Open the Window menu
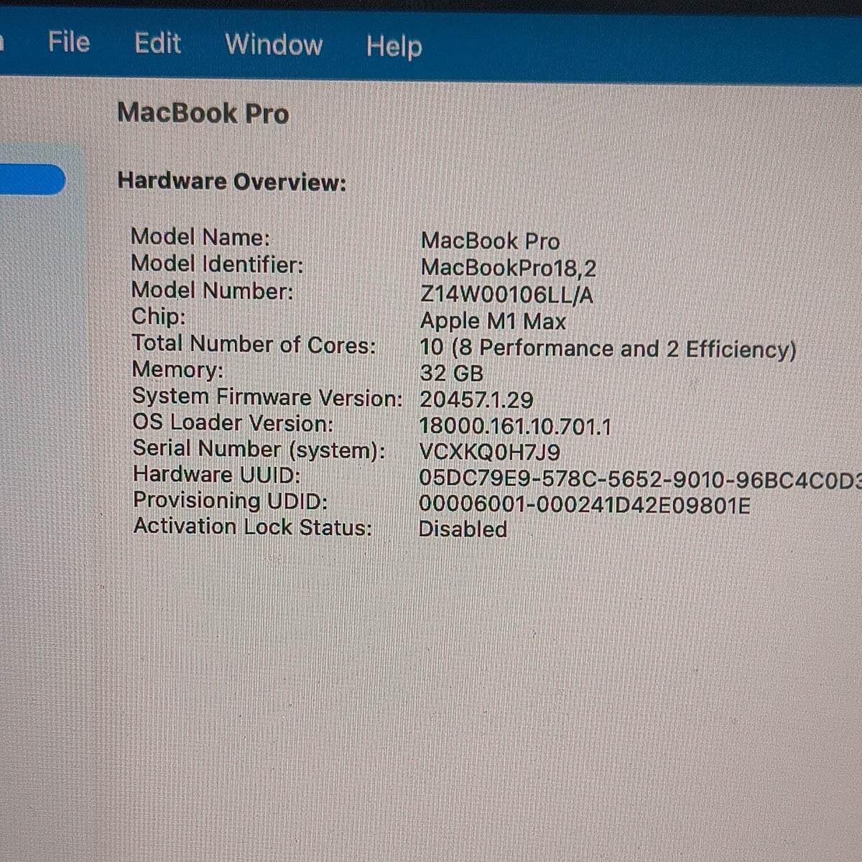This screenshot has width=862, height=862. click(274, 45)
